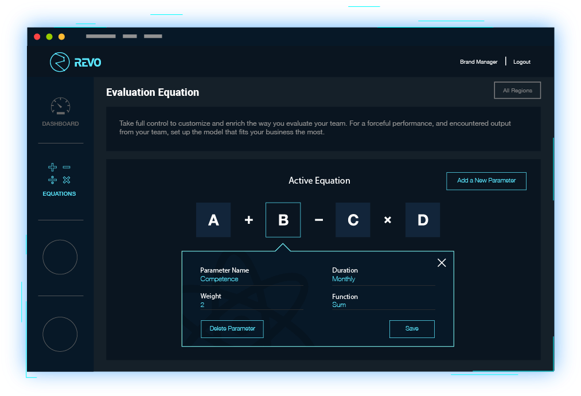
Task: Open the Brand Manager menu
Action: pos(479,62)
